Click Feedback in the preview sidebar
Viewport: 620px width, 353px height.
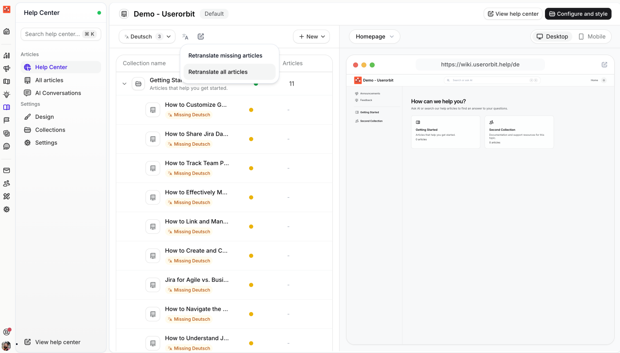(x=363, y=100)
